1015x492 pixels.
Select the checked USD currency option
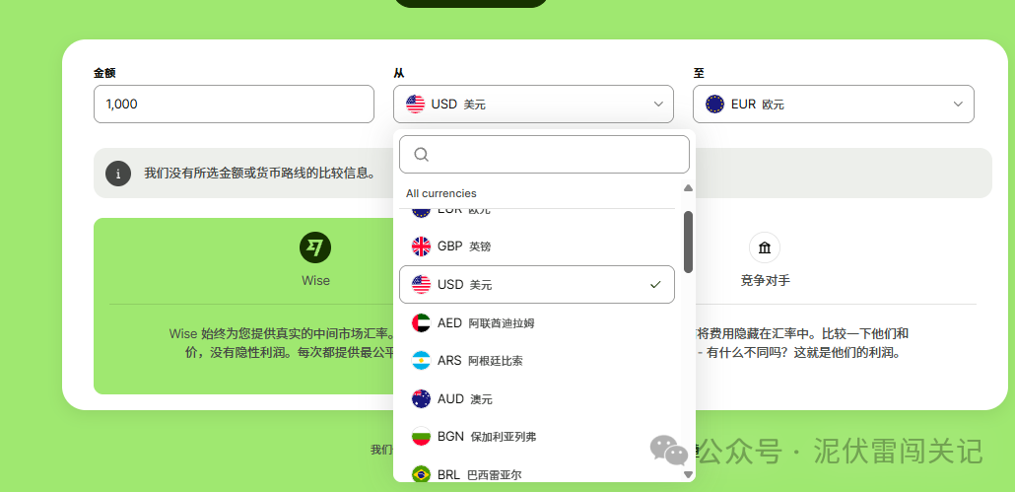click(537, 284)
